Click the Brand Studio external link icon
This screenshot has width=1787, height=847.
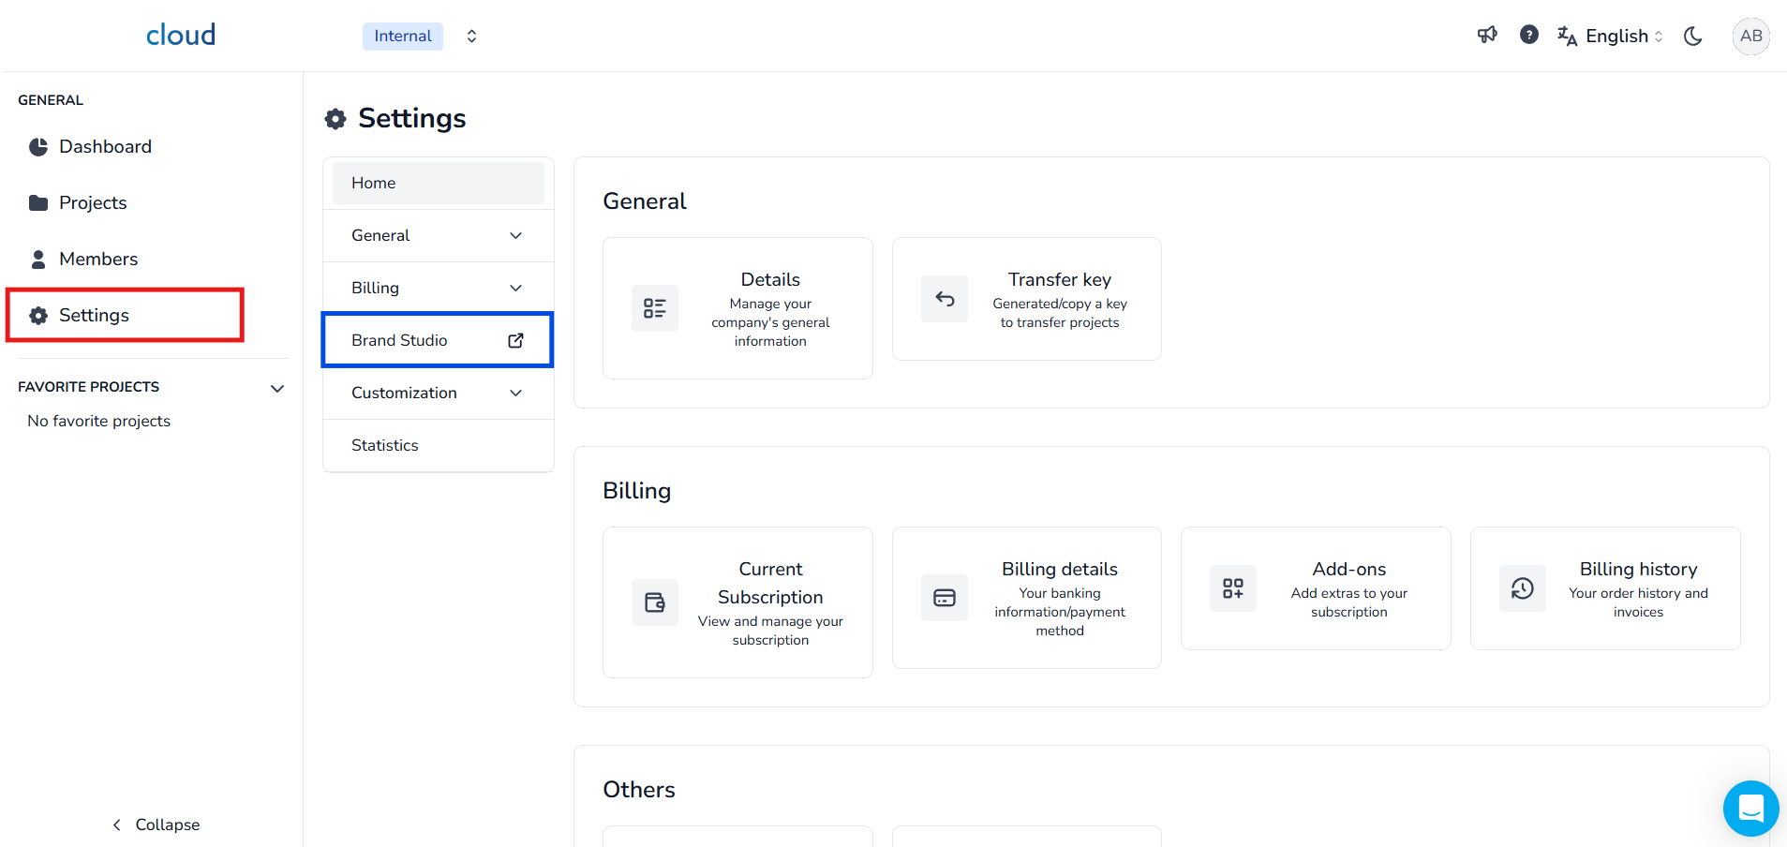[515, 340]
